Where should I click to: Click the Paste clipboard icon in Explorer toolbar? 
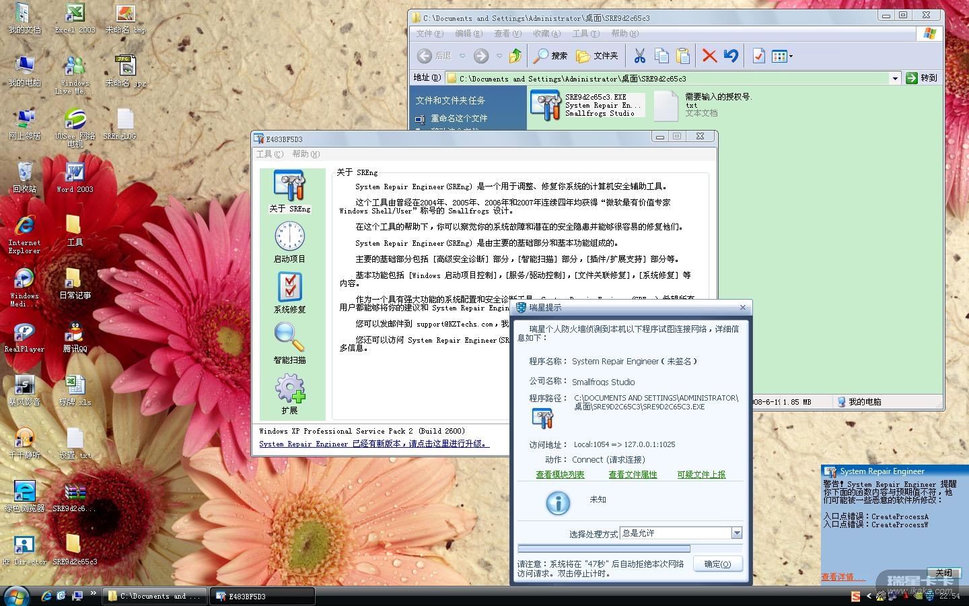click(683, 56)
